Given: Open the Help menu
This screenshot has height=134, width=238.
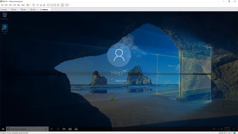Looking at the screenshot, I should (23, 5).
